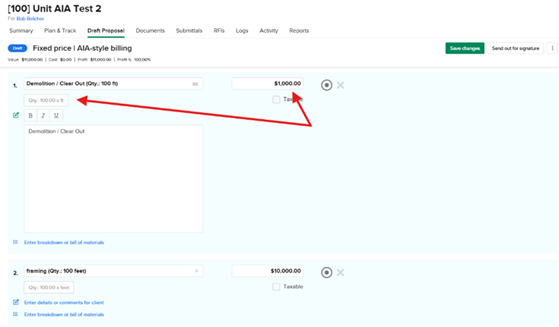
Task: Click the Underline formatting icon
Action: (x=56, y=116)
